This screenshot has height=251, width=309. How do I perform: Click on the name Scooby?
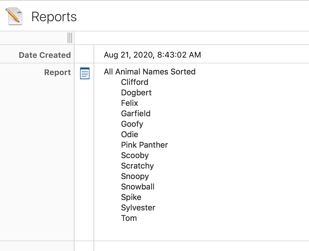tap(135, 155)
